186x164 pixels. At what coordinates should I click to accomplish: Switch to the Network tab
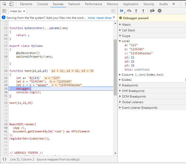pyautogui.click(x=74, y=4)
